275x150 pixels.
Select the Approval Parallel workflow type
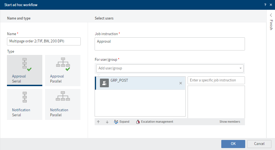click(x=63, y=70)
